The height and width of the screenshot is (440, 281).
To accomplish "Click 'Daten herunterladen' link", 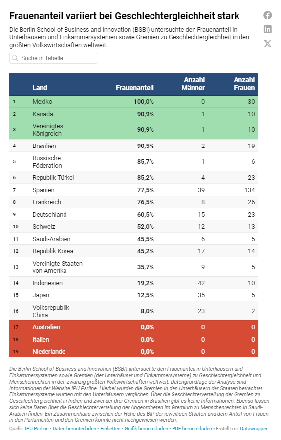I will tap(74, 429).
